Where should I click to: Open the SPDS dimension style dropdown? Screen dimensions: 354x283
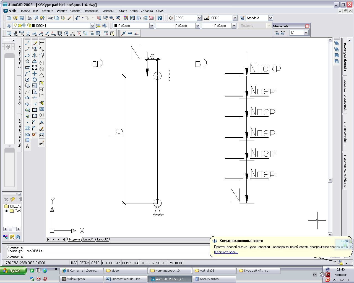pyautogui.click(x=235, y=18)
